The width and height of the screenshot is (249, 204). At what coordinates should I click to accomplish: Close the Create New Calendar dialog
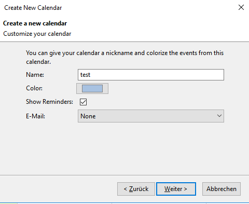[x=241, y=7]
